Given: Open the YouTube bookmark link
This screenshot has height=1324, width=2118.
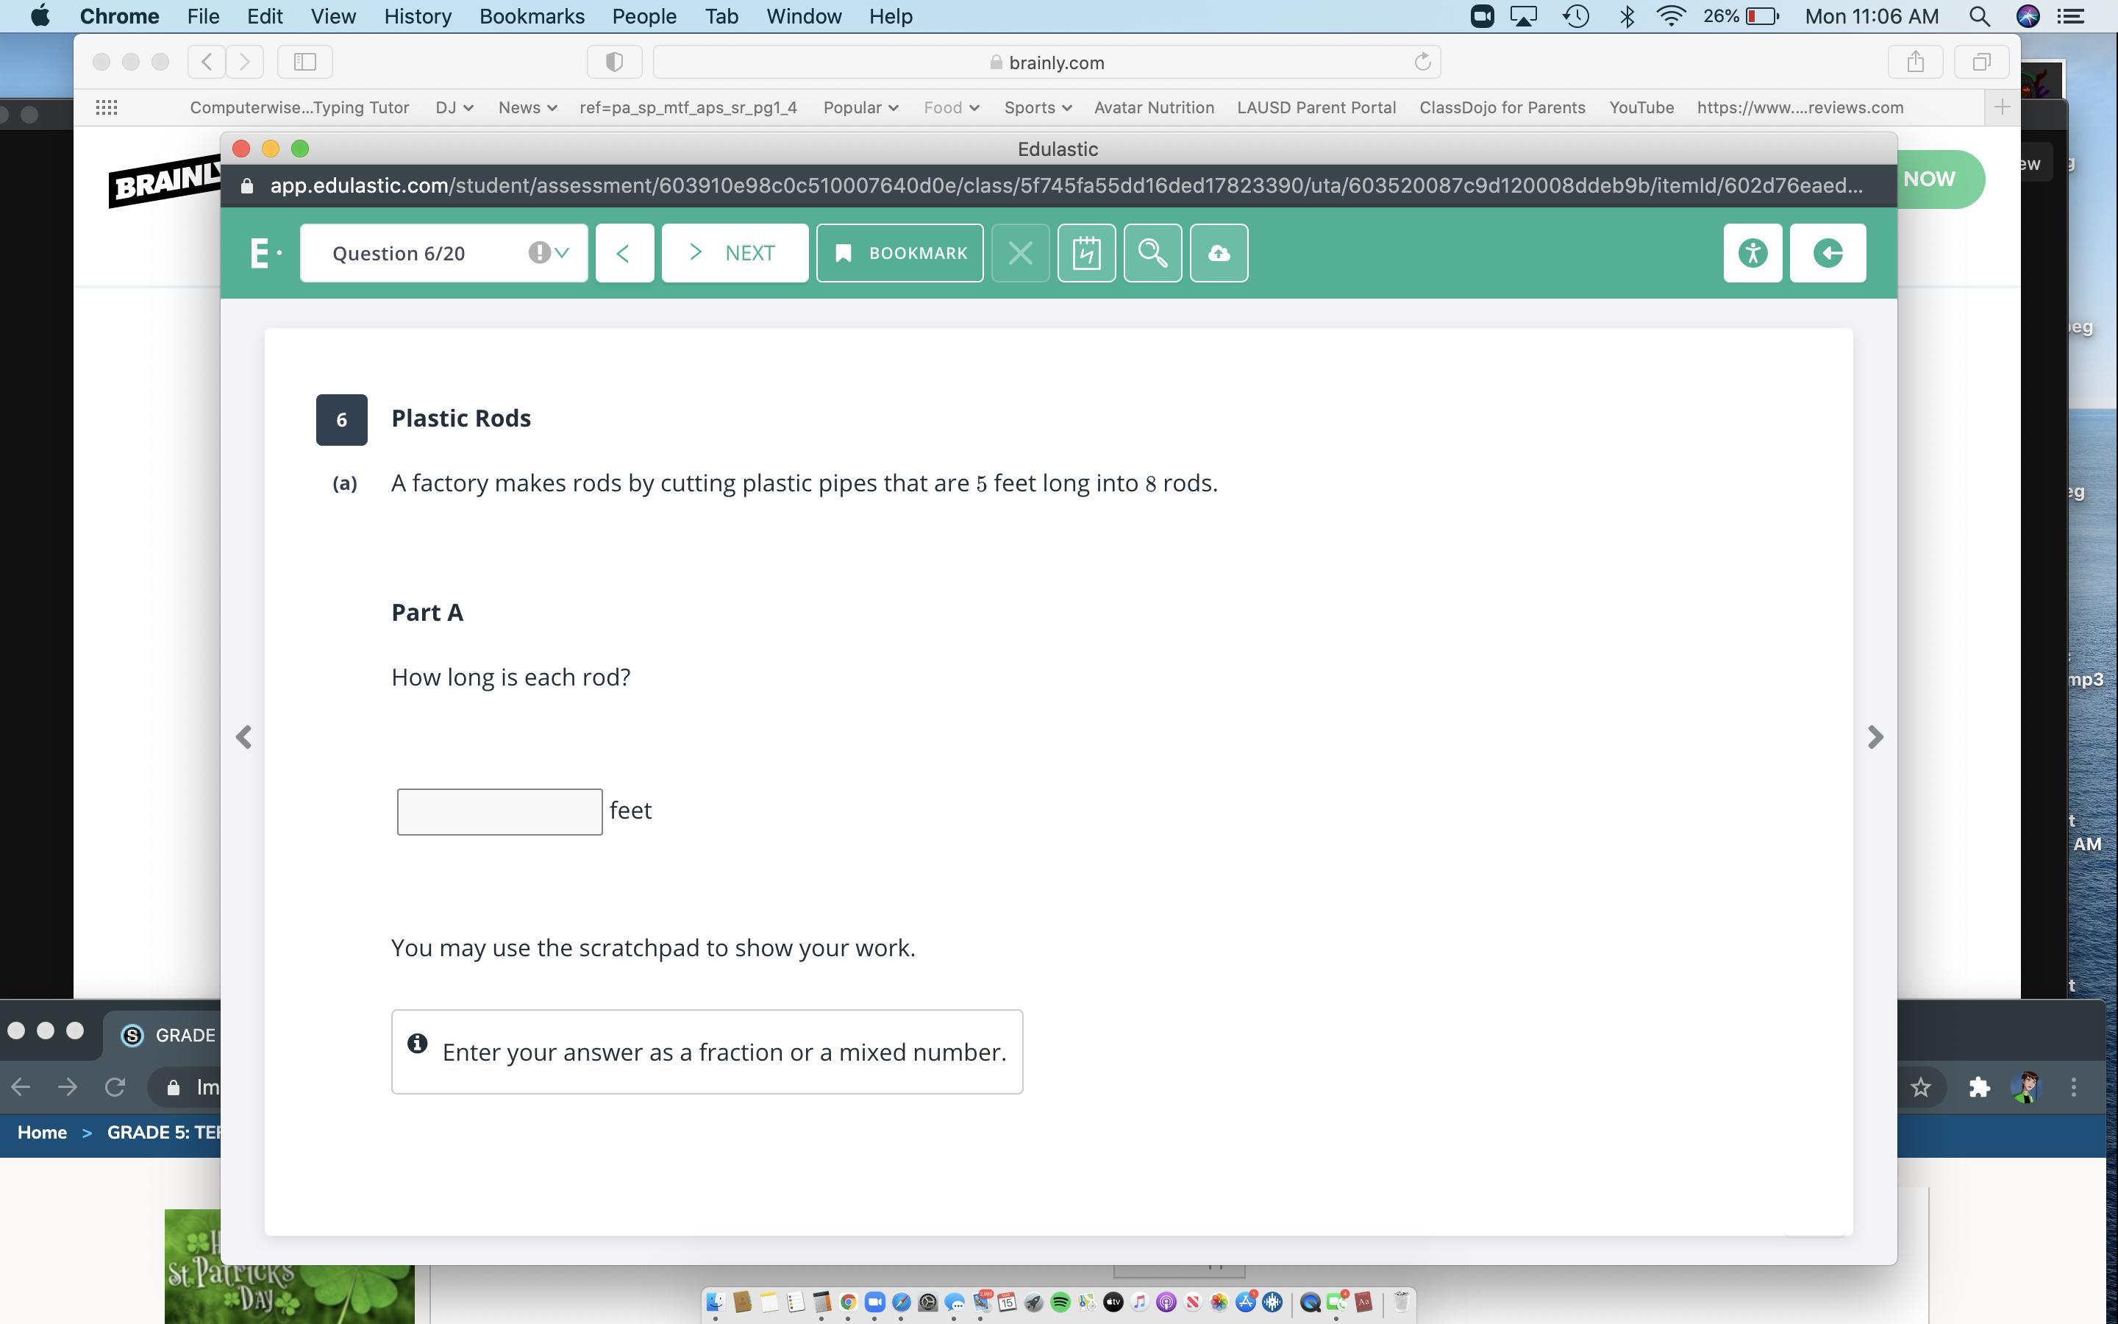Looking at the screenshot, I should [1641, 107].
